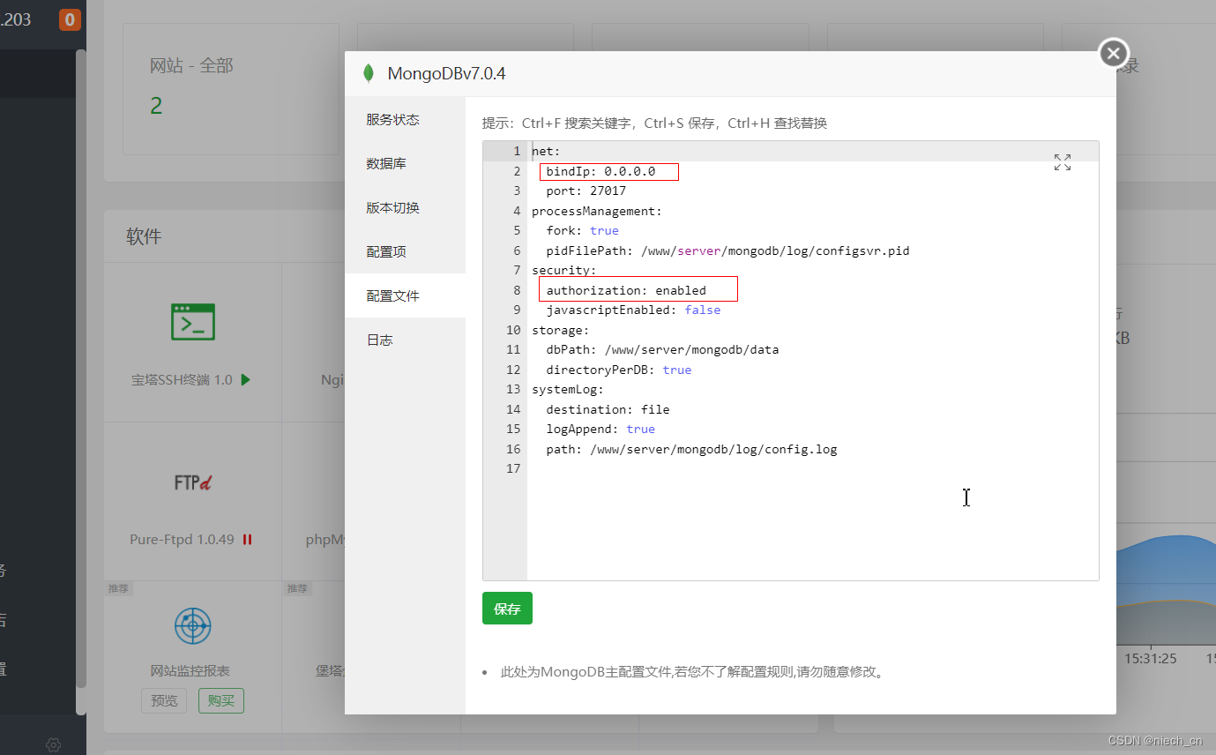Close the MongoDB dialog
1216x755 pixels.
pyautogui.click(x=1114, y=54)
